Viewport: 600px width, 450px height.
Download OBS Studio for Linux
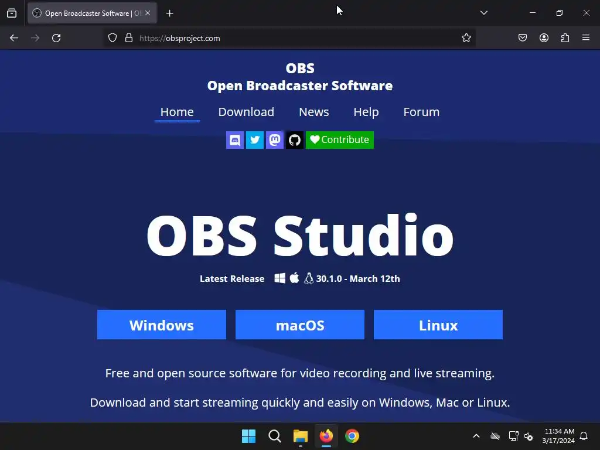438,325
